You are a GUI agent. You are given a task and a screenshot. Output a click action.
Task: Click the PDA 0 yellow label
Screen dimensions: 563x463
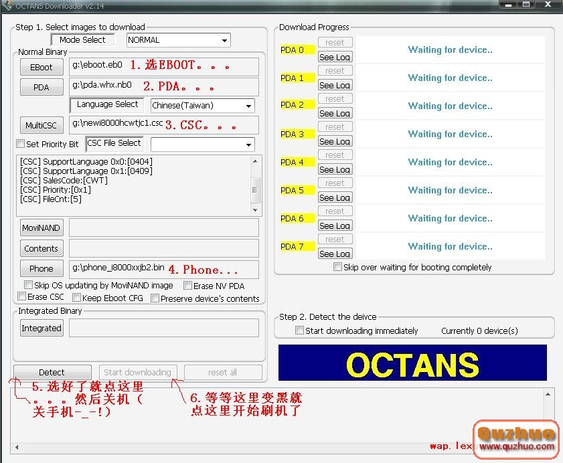tap(298, 50)
